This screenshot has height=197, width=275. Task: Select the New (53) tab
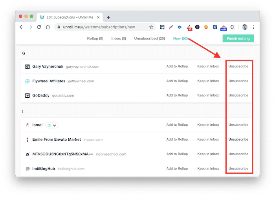[180, 39]
